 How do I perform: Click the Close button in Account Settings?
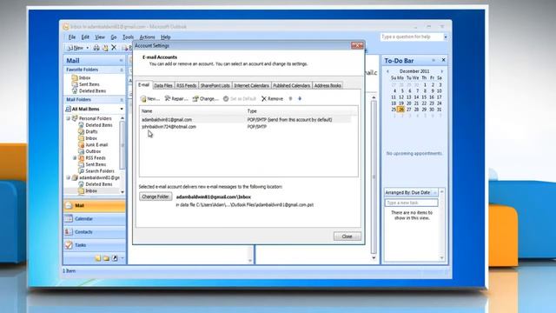(347, 236)
